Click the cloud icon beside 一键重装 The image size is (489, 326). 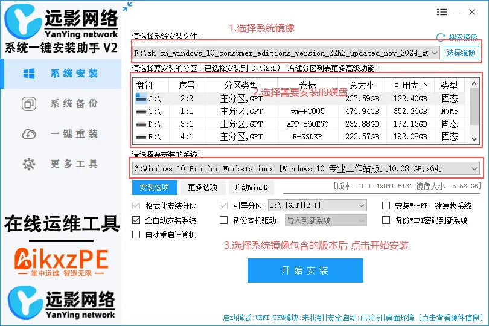29,134
